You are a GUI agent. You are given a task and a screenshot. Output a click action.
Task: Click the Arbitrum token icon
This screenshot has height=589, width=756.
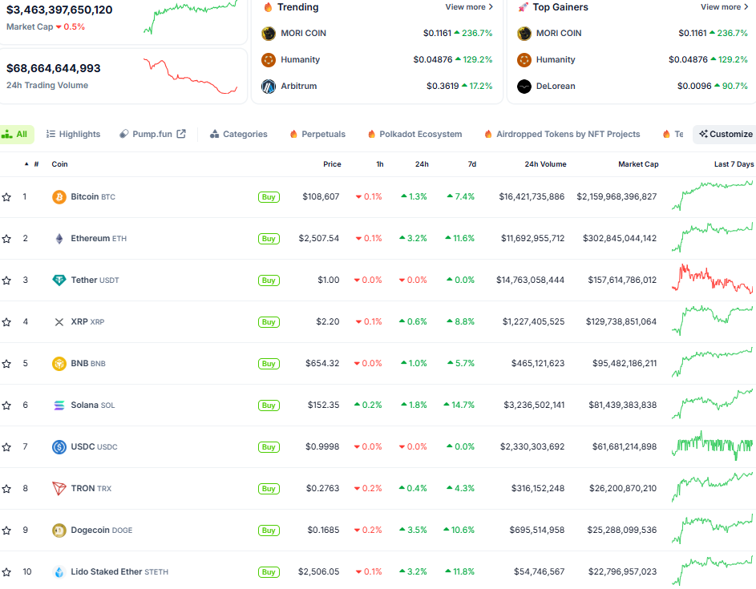click(267, 86)
